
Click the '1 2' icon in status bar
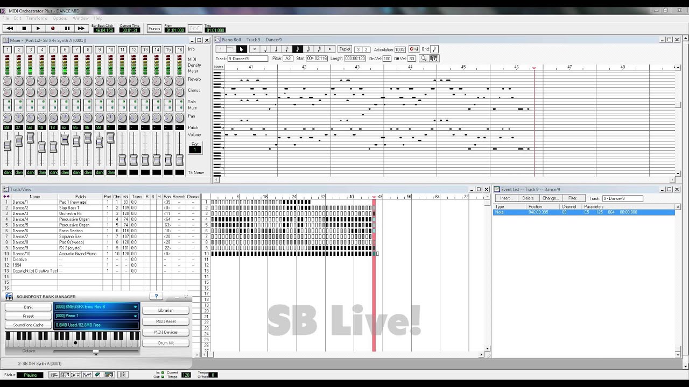tap(123, 375)
